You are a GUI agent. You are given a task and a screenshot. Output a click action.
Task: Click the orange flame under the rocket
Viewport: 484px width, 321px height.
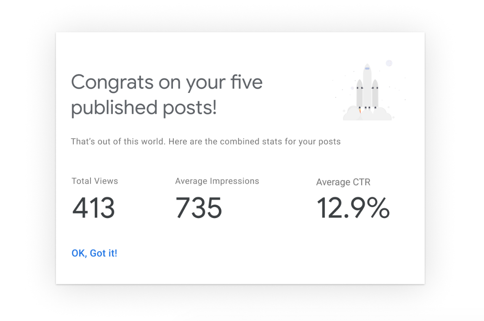click(x=360, y=111)
